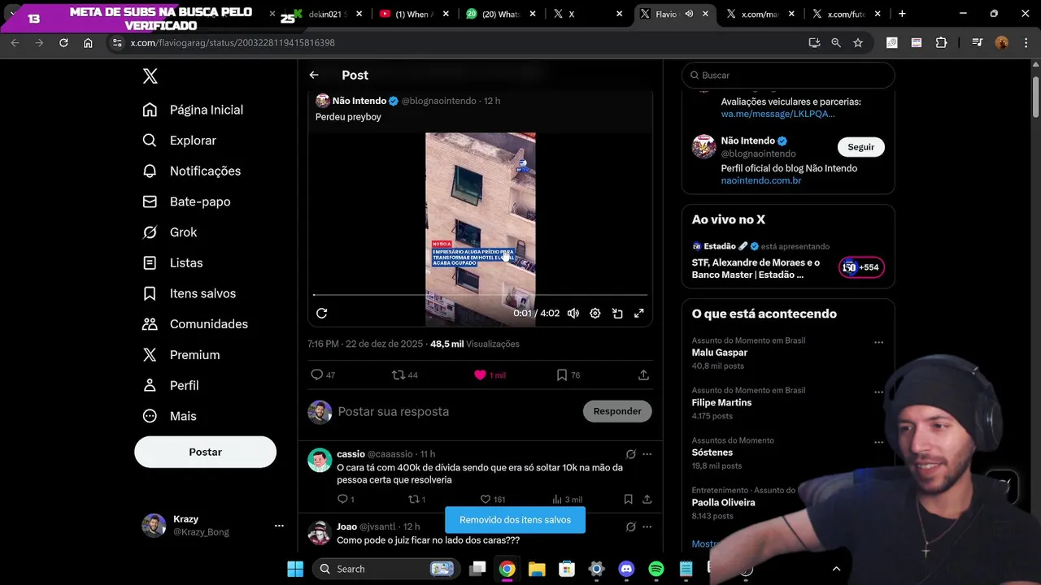Open the Malu Gaspar trend
Viewport: 1041px width, 585px height.
720,353
